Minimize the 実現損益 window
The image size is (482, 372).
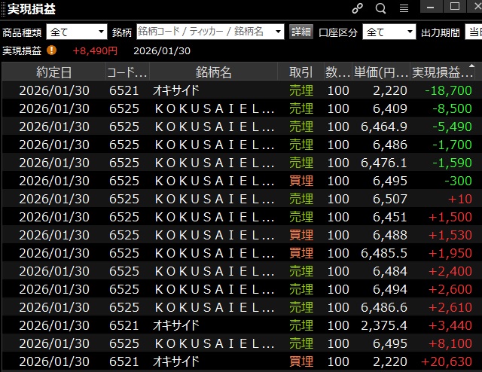[432, 8]
